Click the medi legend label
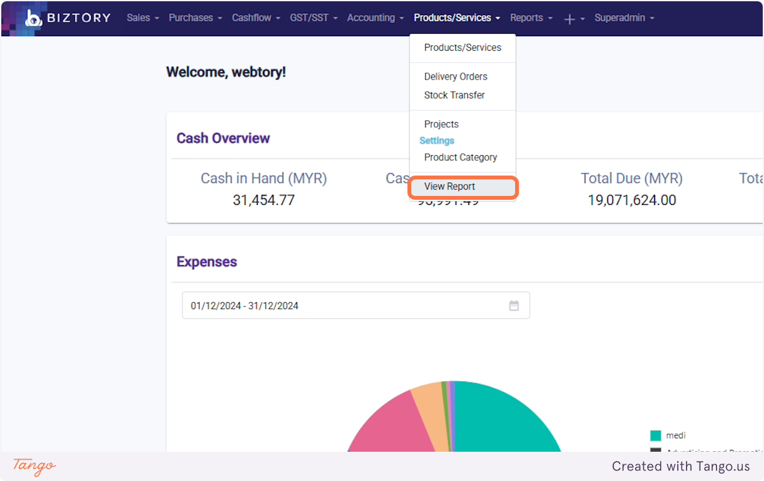764x481 pixels. click(676, 436)
